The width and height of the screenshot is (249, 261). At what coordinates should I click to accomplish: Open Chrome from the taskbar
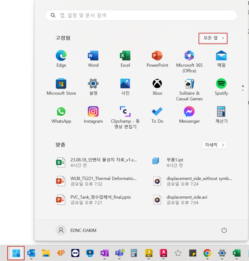pos(207,253)
